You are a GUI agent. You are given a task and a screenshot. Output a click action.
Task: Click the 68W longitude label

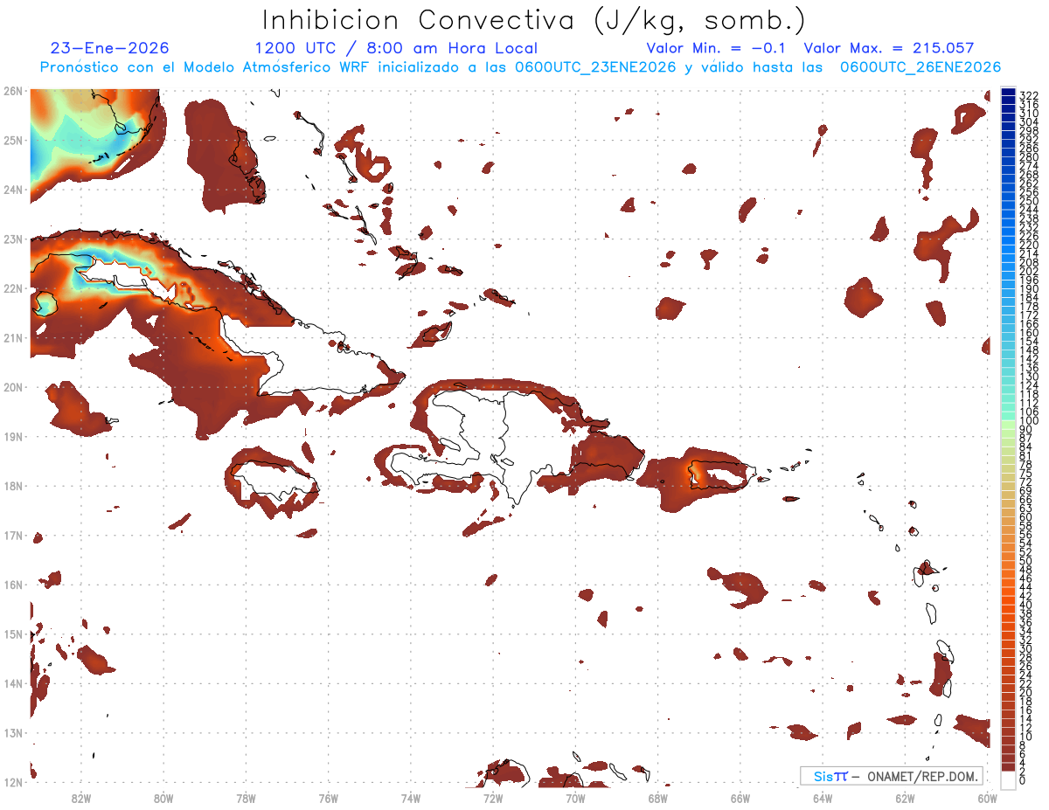click(x=657, y=798)
